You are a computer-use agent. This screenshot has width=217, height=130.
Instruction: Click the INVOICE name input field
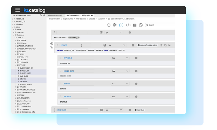(75, 45)
